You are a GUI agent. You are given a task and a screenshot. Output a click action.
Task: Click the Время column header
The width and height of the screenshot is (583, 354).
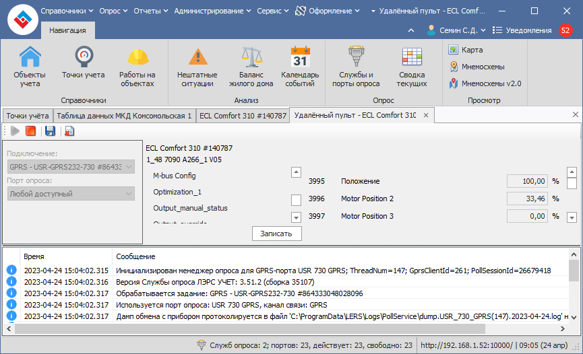click(x=66, y=256)
